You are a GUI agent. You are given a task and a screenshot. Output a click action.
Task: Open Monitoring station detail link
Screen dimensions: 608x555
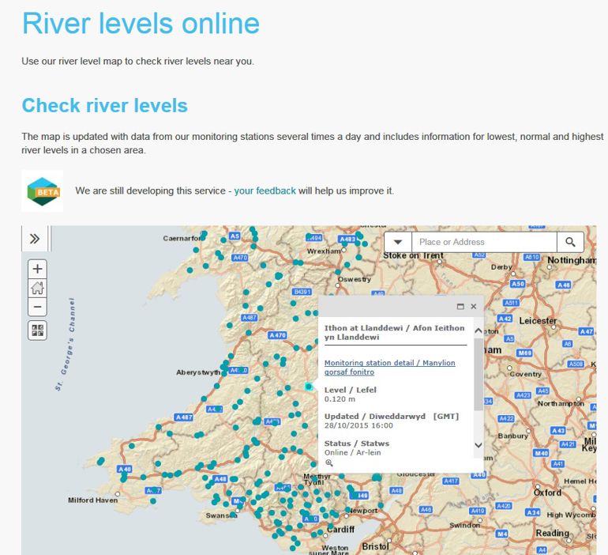[x=390, y=367]
